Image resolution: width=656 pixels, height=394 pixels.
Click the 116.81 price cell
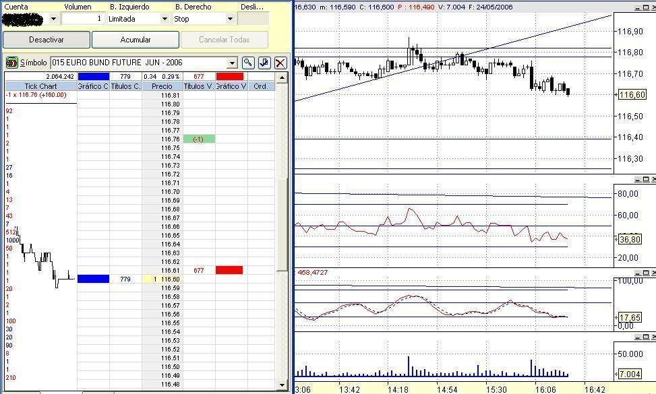(162, 95)
